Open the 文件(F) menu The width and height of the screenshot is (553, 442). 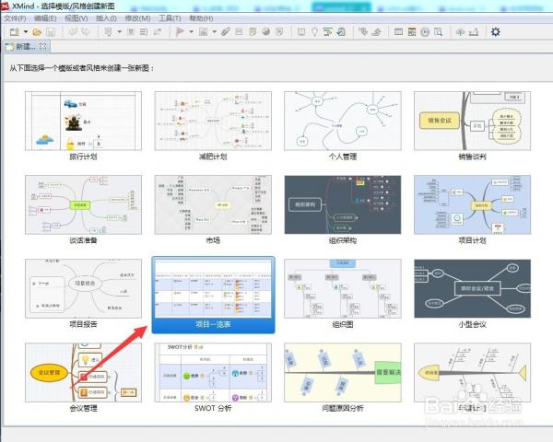[x=15, y=18]
